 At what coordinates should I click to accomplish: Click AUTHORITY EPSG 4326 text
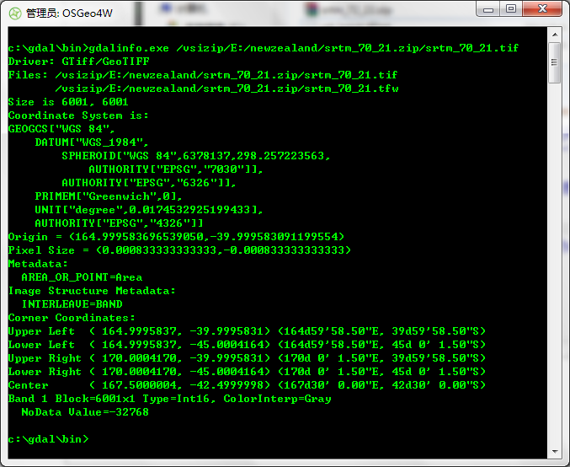pyautogui.click(x=119, y=223)
